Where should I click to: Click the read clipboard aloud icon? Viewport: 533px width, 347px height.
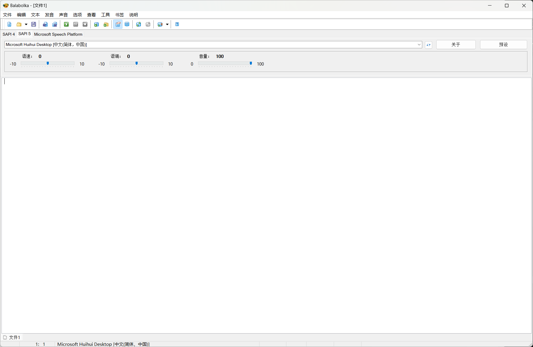coord(97,24)
